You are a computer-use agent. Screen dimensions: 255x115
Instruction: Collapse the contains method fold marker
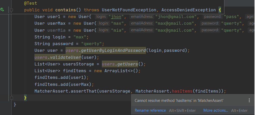[11, 10]
